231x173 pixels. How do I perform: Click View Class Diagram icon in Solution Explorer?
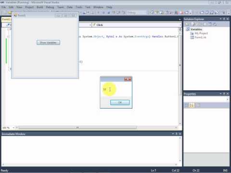pyautogui.click(x=215, y=25)
